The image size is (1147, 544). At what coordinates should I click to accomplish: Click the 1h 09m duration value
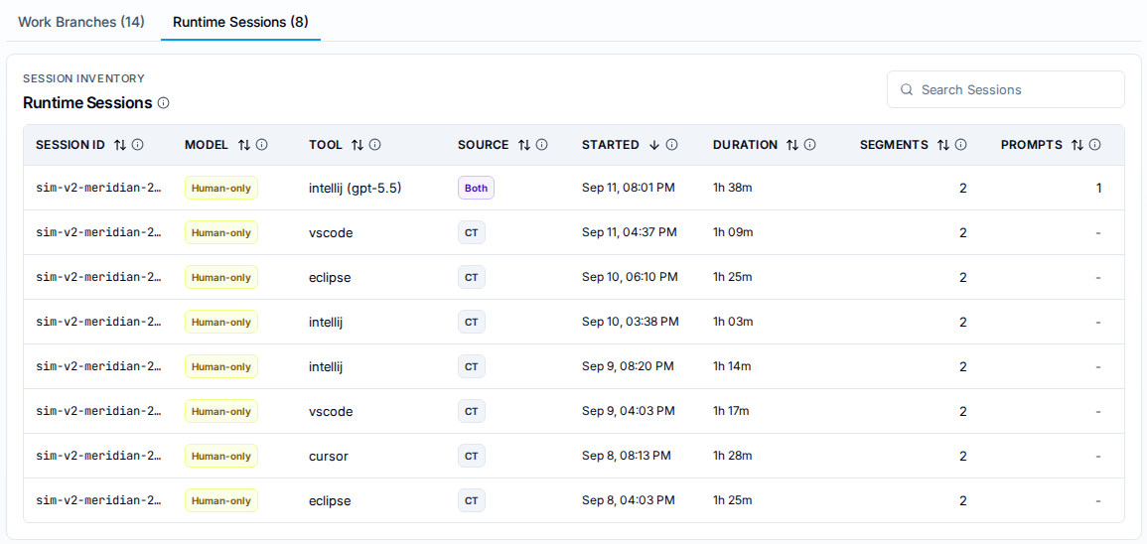click(733, 232)
